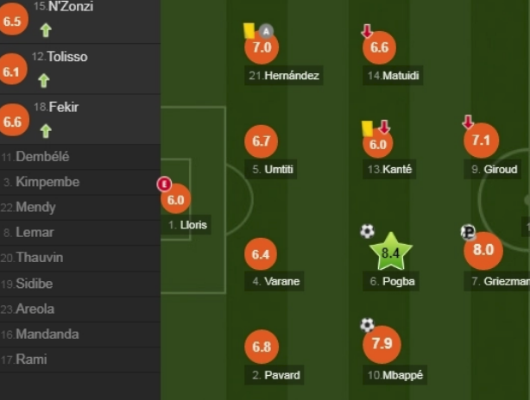This screenshot has height=400, width=530.
Task: Click the red error badge on Lloris
Action: click(x=164, y=184)
